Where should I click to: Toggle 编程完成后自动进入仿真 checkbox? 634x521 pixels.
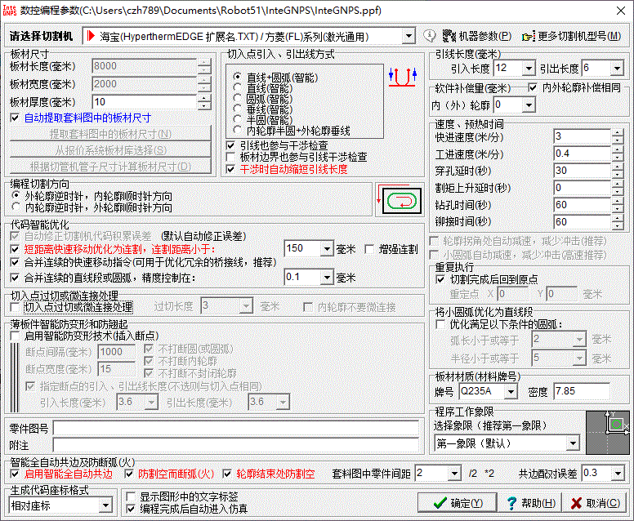tap(131, 509)
